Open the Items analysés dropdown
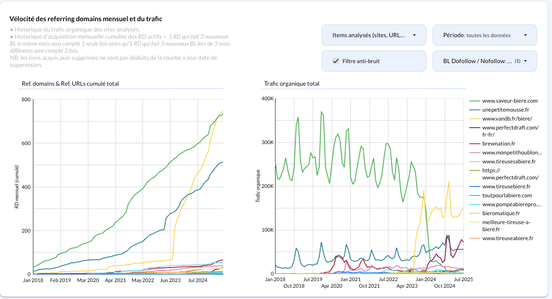The height and width of the screenshot is (299, 552). click(x=374, y=35)
